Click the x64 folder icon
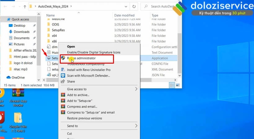This screenshot has width=254, height=139. click(49, 36)
